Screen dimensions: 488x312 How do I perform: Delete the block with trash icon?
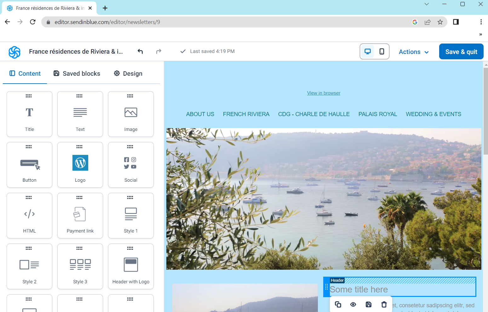click(384, 304)
